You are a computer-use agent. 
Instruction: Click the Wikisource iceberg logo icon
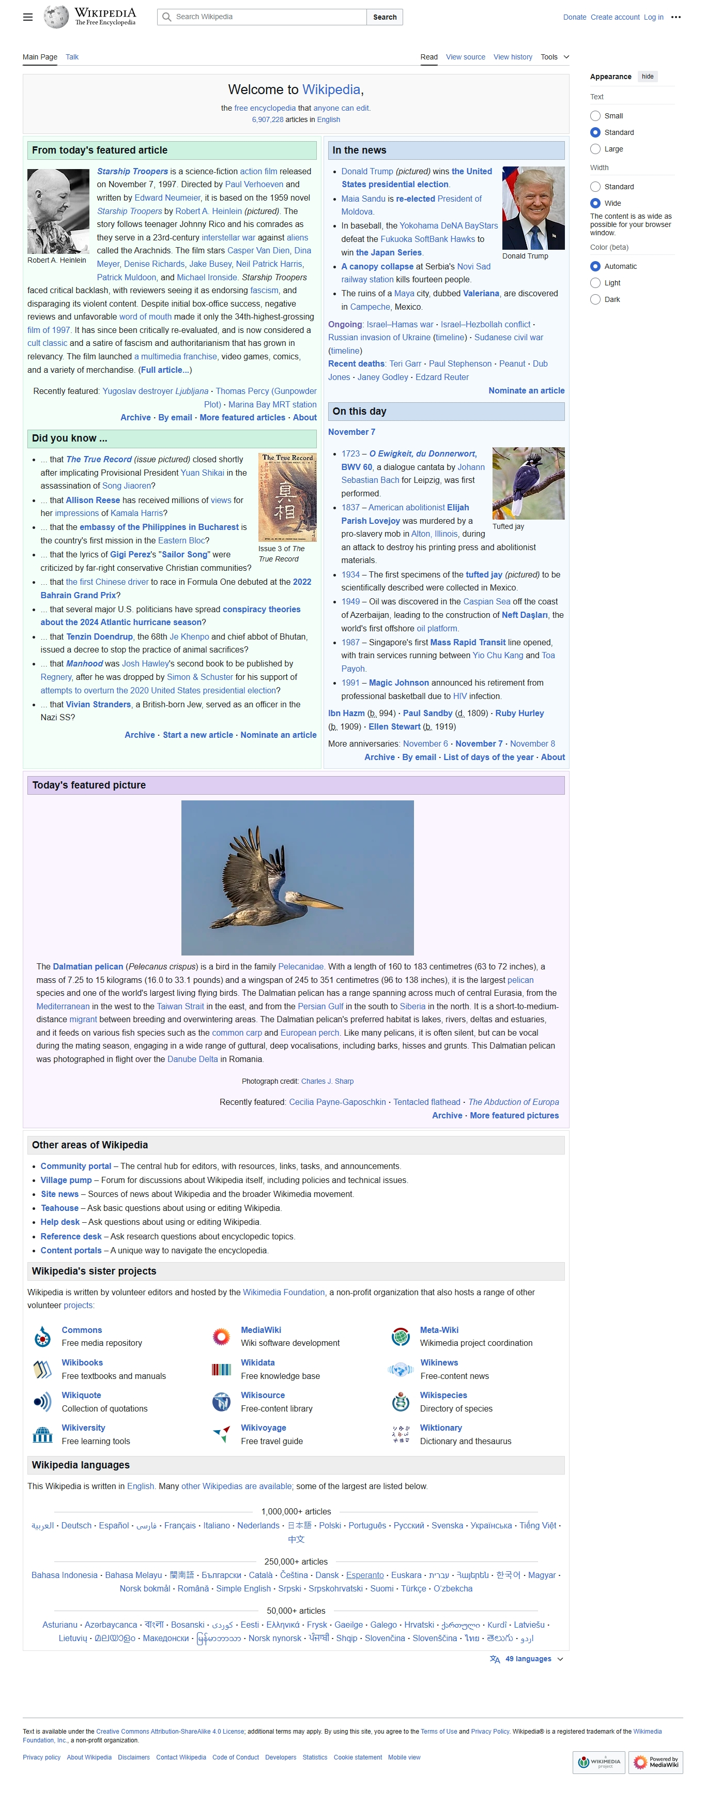(222, 1402)
